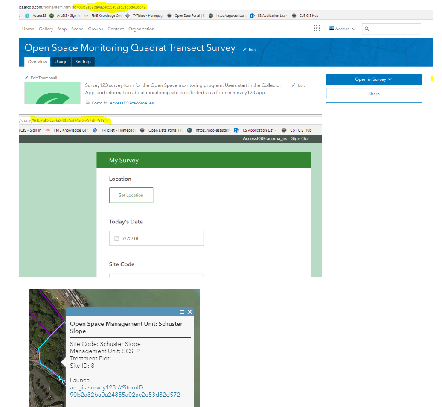The image size is (442, 407).
Task: Open FME Knowledge Center bookmark in top bar
Action: pos(103,15)
